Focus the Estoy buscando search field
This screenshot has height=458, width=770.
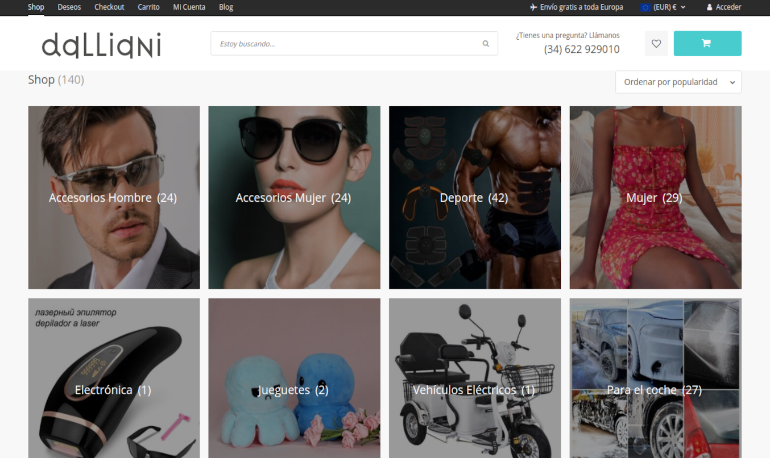(354, 44)
